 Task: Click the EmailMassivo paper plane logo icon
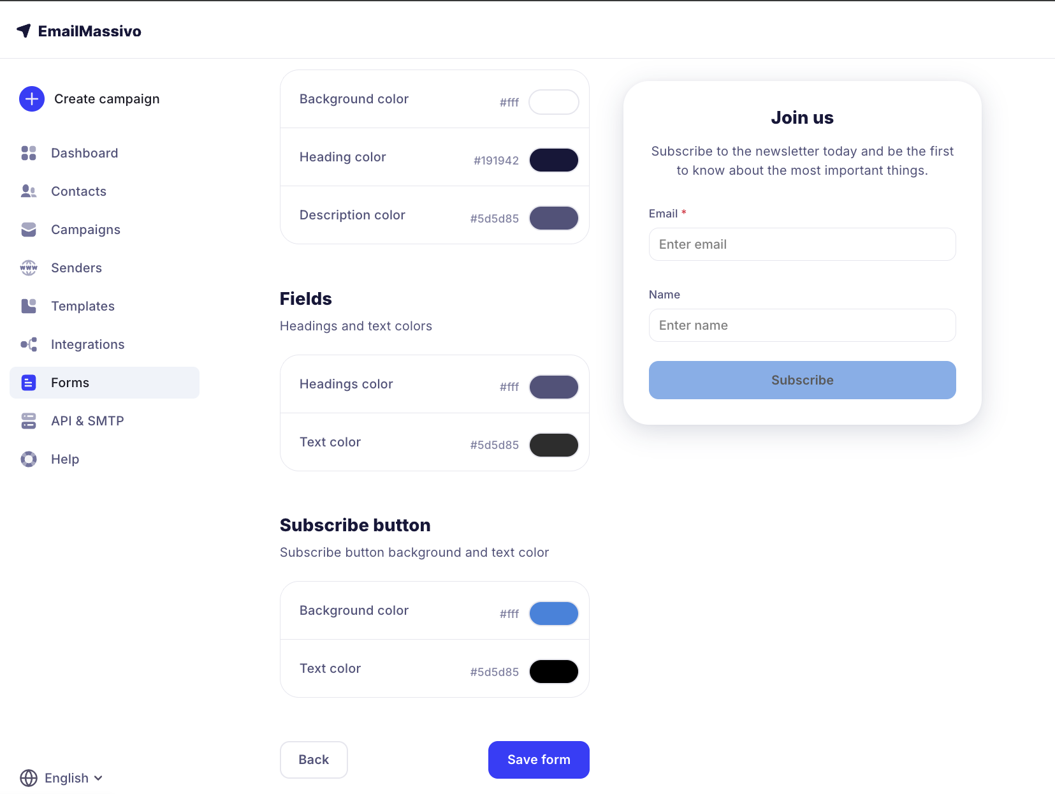pos(24,31)
